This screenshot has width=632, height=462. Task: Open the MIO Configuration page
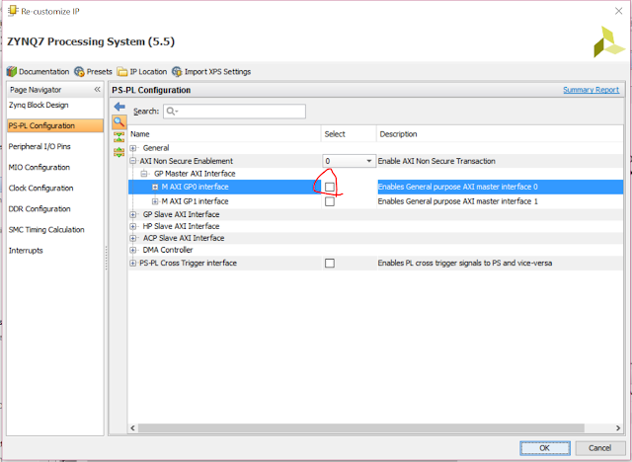pos(39,167)
